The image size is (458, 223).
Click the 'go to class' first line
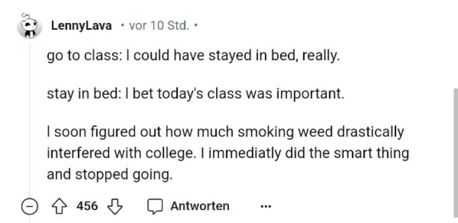pos(193,56)
